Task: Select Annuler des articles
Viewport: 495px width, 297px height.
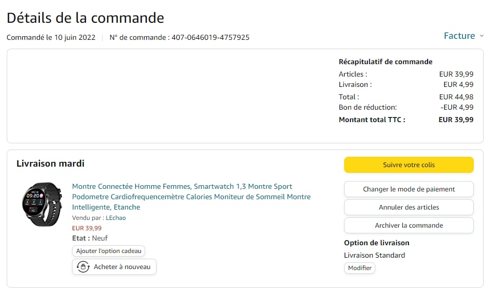Action: click(x=408, y=207)
